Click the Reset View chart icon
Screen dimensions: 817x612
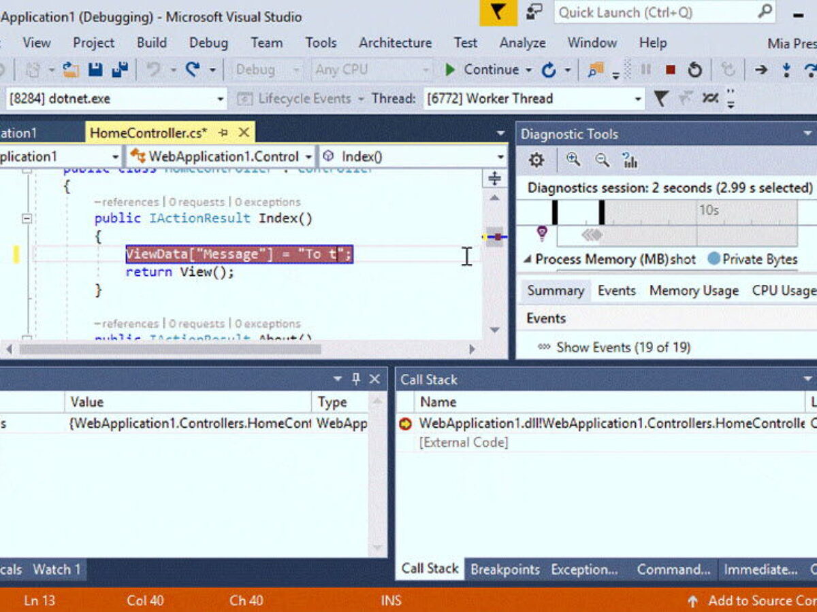630,160
